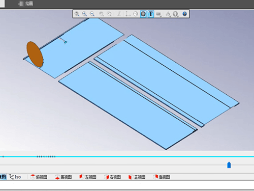The height and width of the screenshot is (191, 254).
Task: Click the measure distance arrows icon
Action: pyautogui.click(x=128, y=14)
